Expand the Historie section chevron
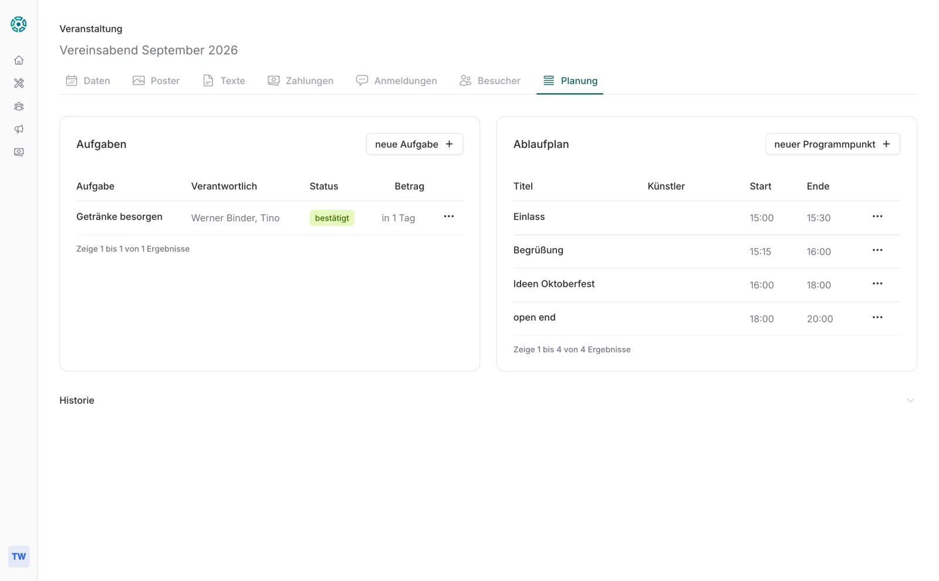Viewport: 939px width, 581px height. pos(910,401)
